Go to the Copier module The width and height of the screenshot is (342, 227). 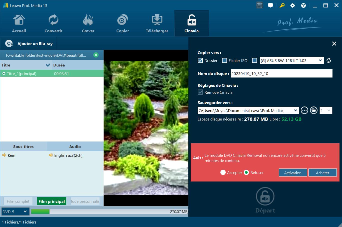(x=123, y=23)
